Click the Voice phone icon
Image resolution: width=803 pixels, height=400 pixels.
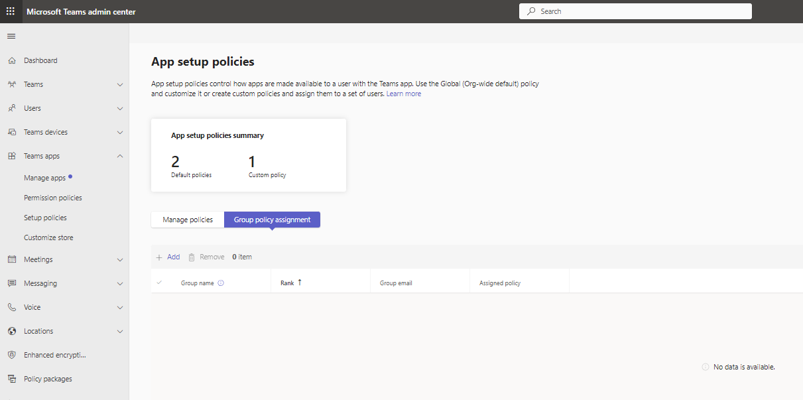pos(12,307)
